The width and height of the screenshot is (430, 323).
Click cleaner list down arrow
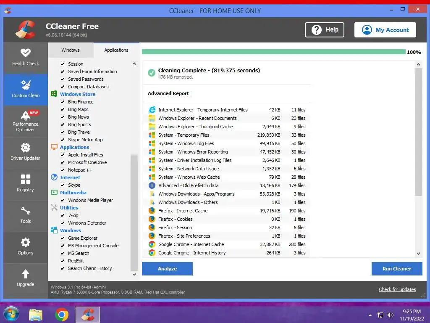tap(134, 274)
